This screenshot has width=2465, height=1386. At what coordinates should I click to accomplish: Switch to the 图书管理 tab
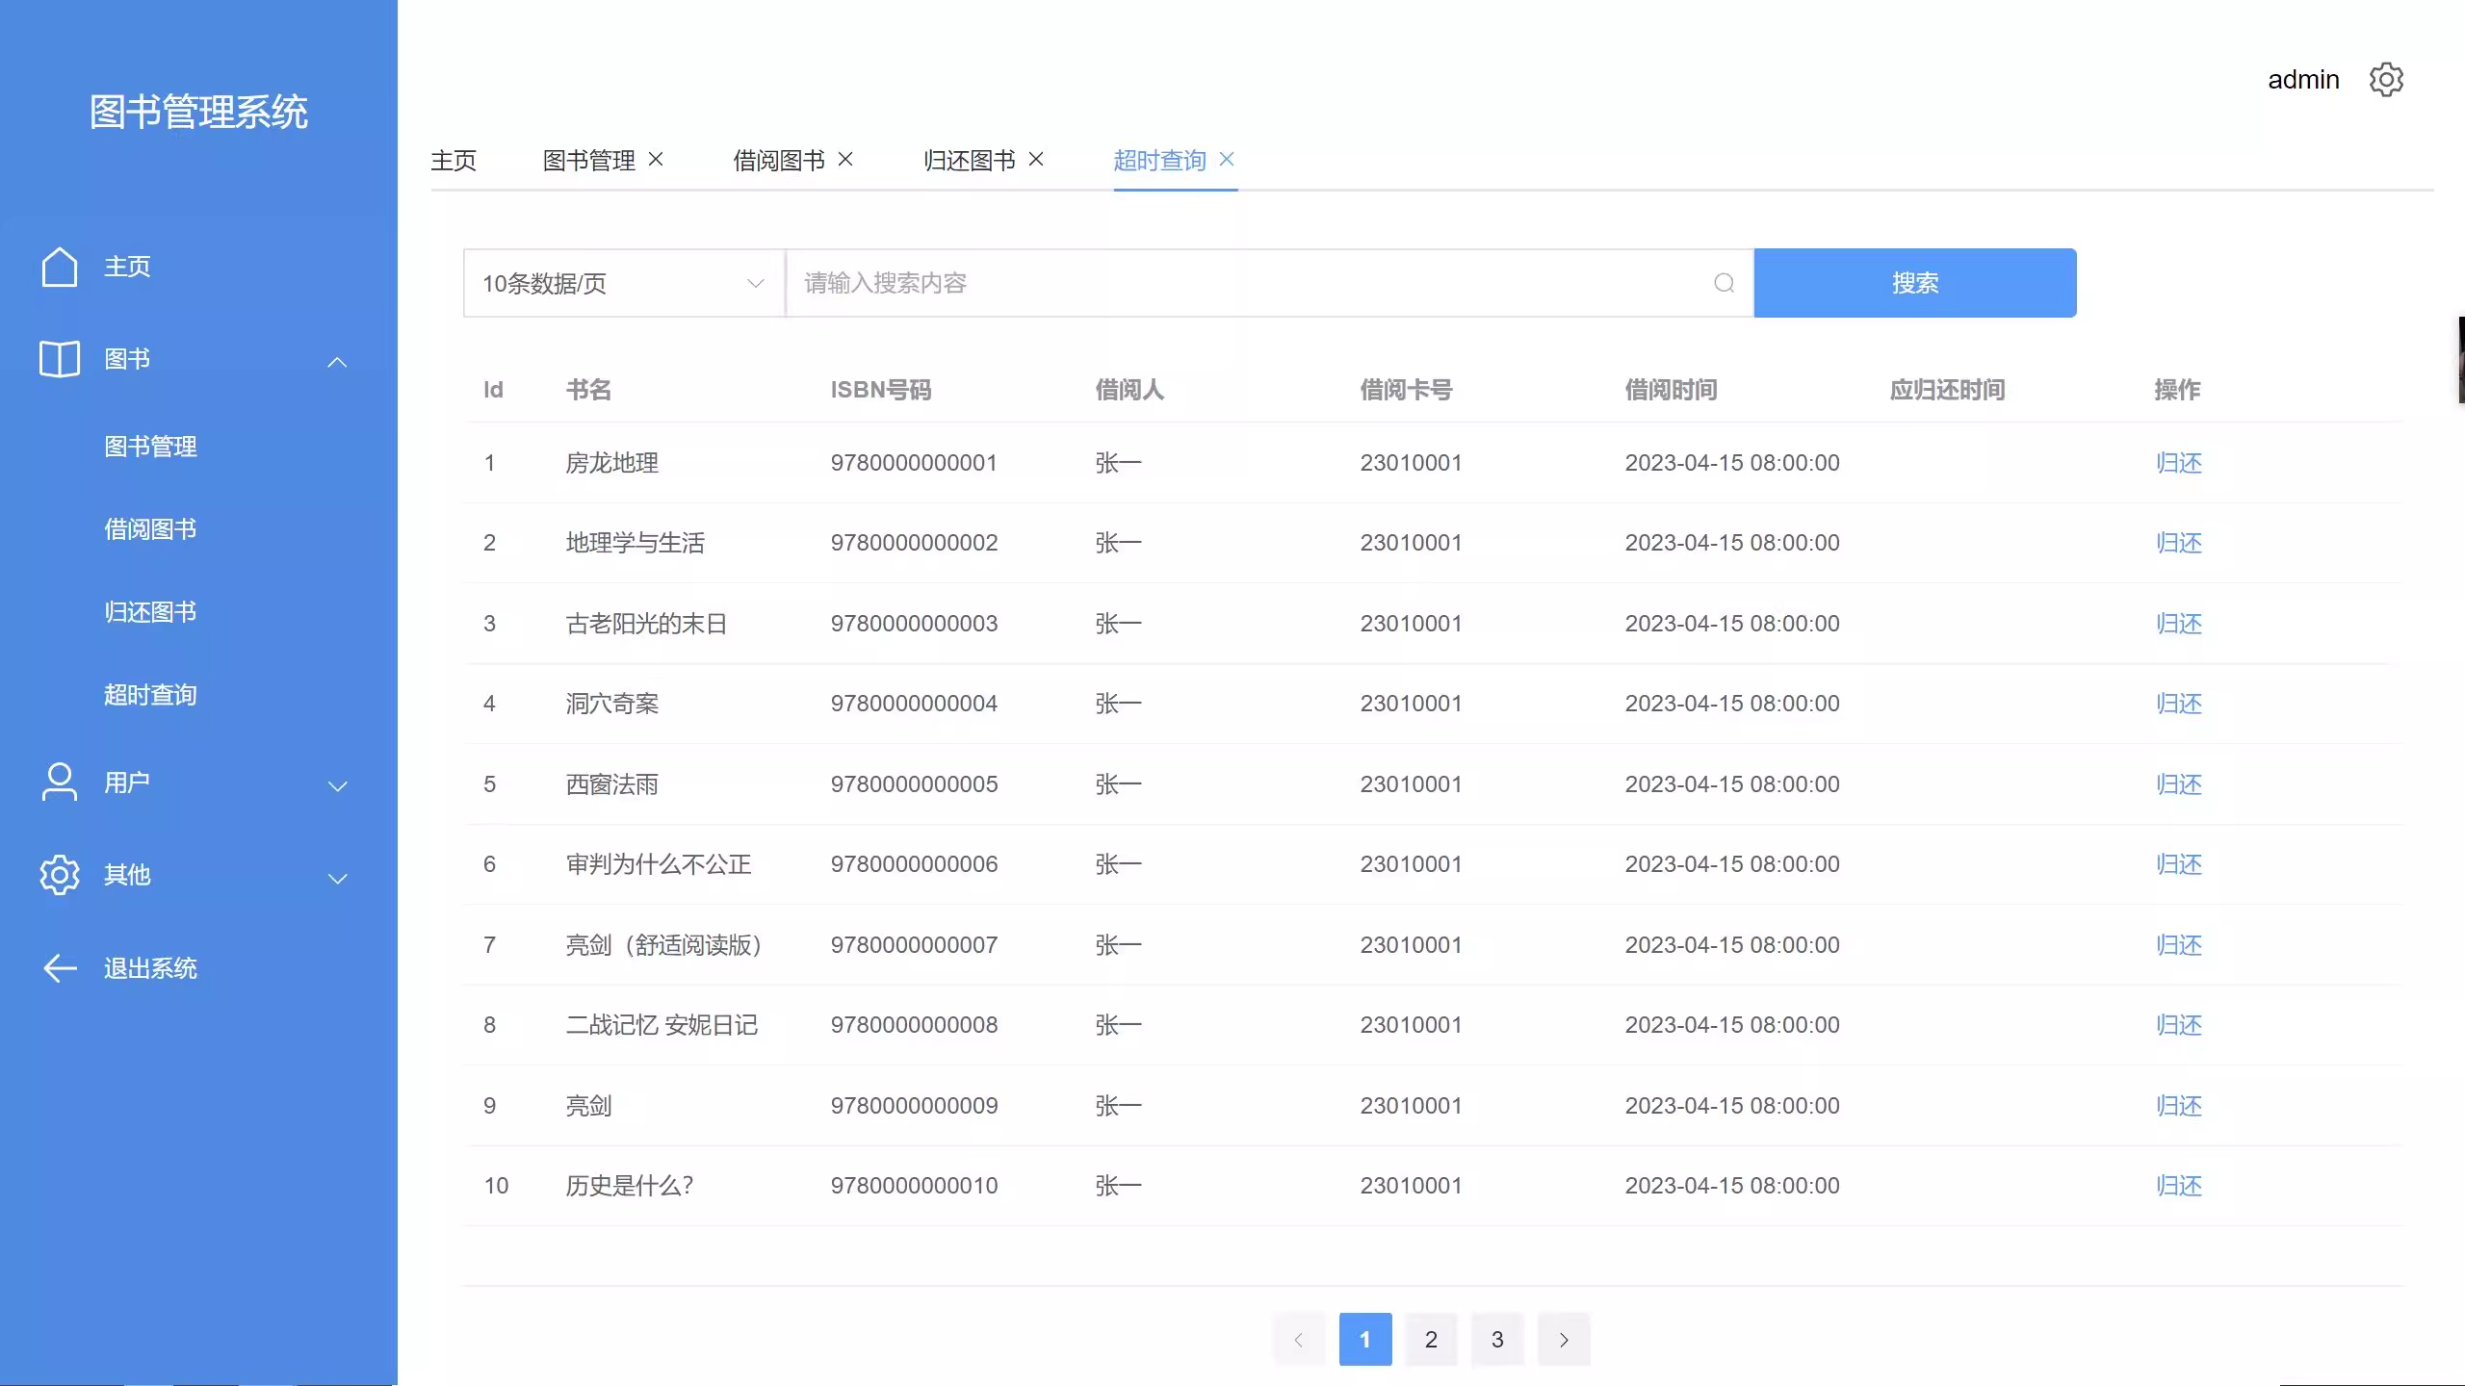[x=589, y=161]
